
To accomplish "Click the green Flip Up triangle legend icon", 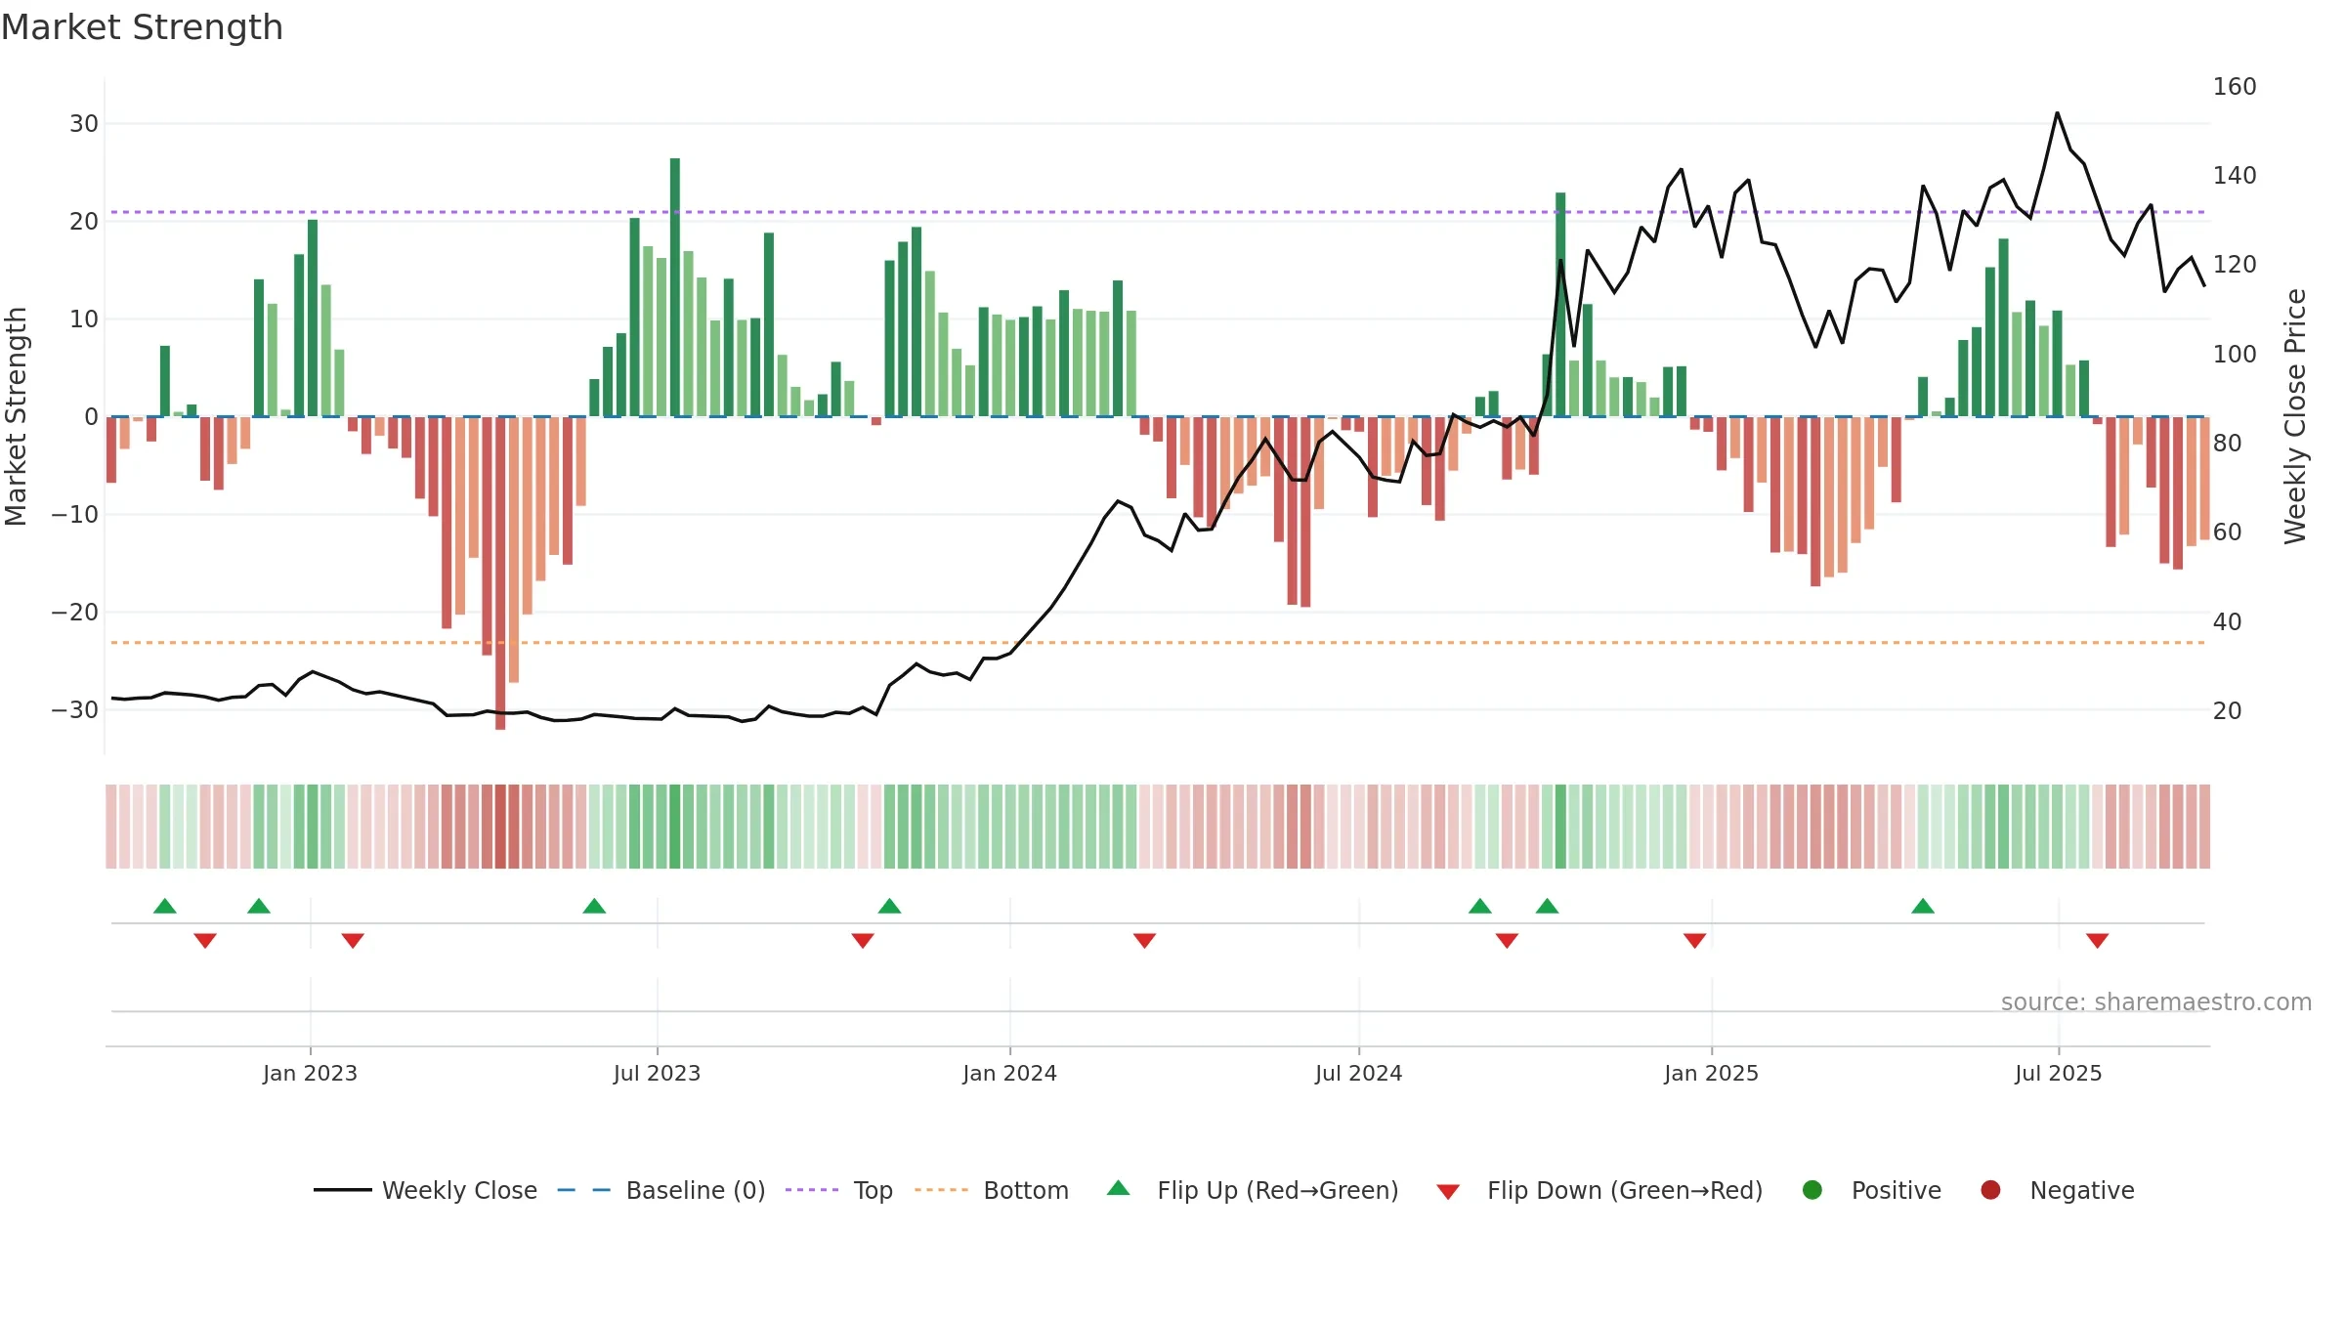I will (x=1119, y=1188).
